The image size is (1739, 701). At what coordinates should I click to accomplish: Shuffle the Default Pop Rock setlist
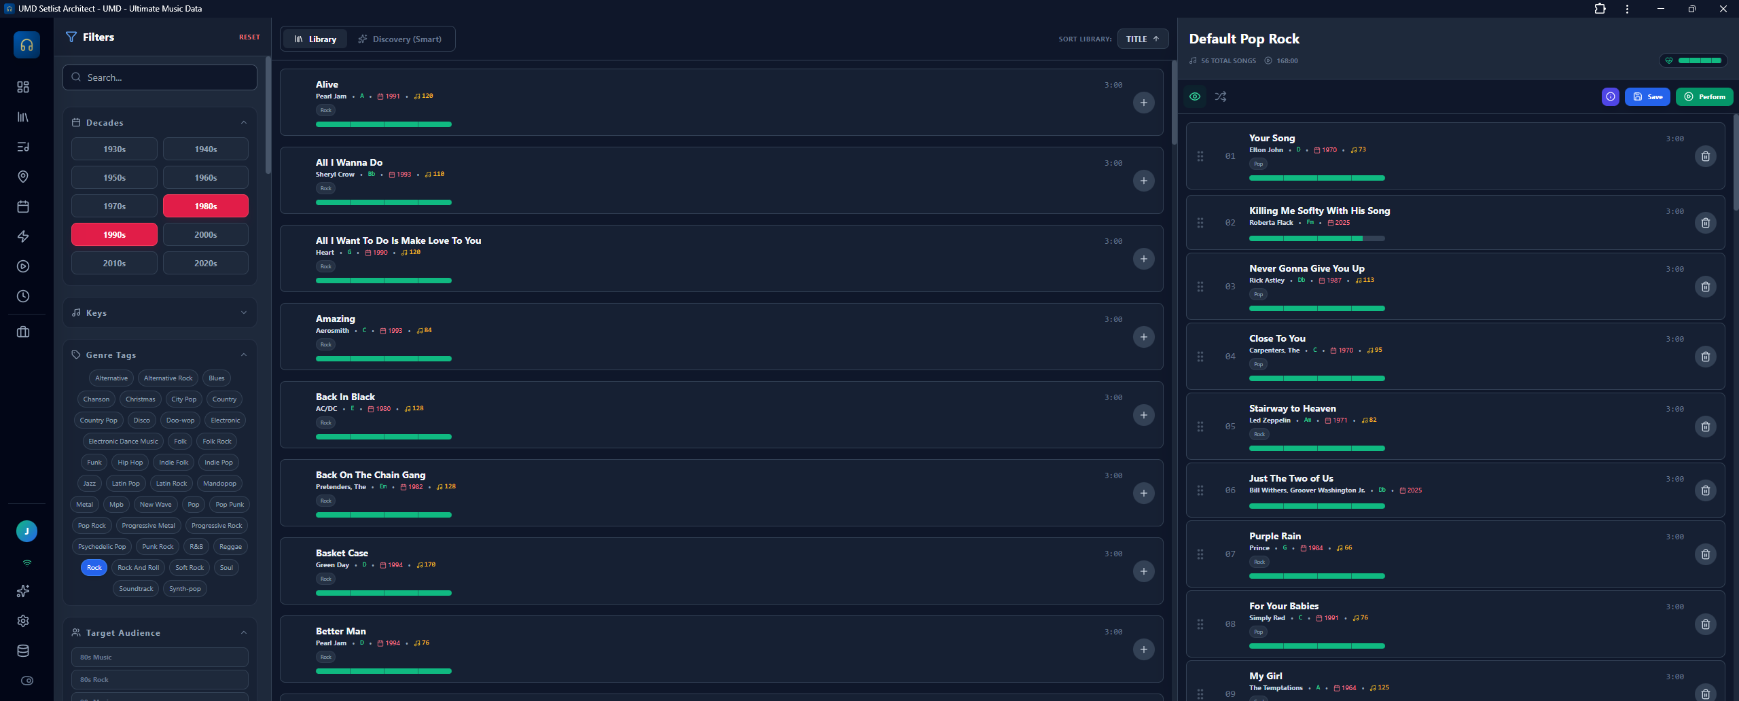click(1221, 96)
